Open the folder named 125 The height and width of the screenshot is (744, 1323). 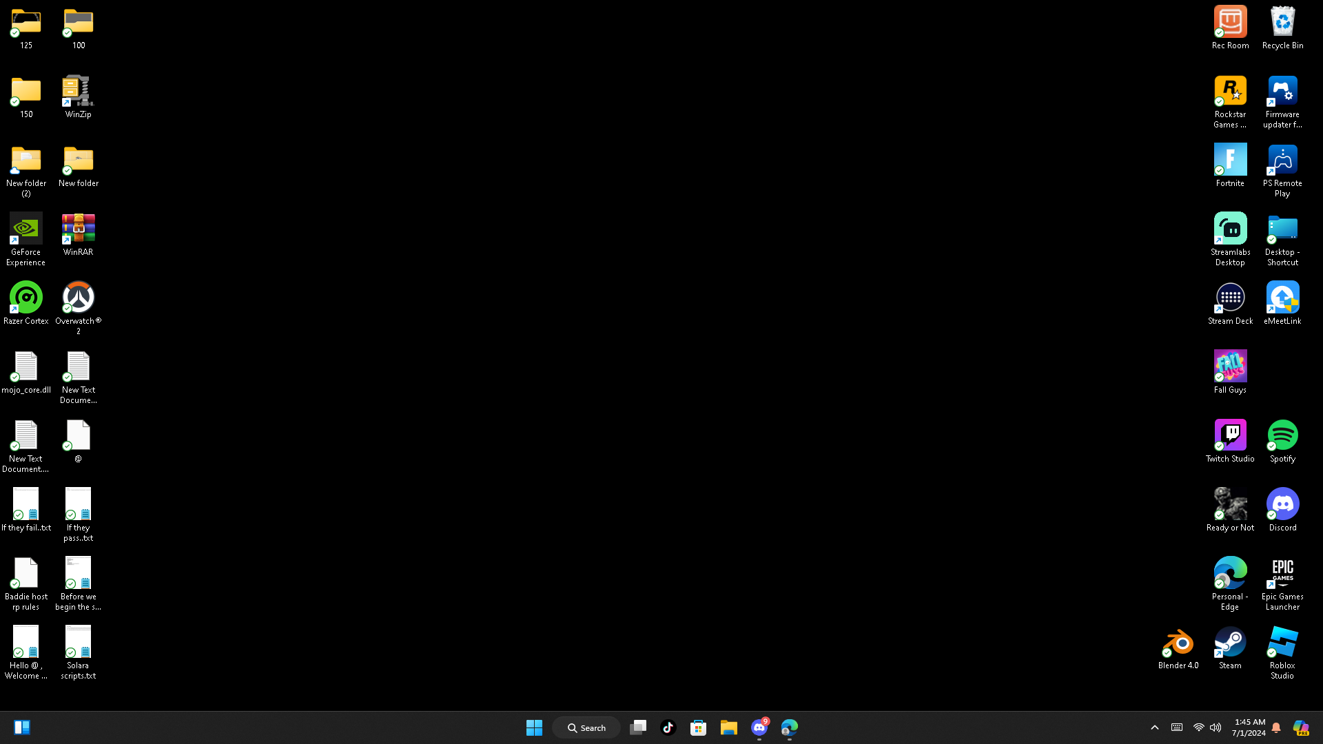pos(25,28)
